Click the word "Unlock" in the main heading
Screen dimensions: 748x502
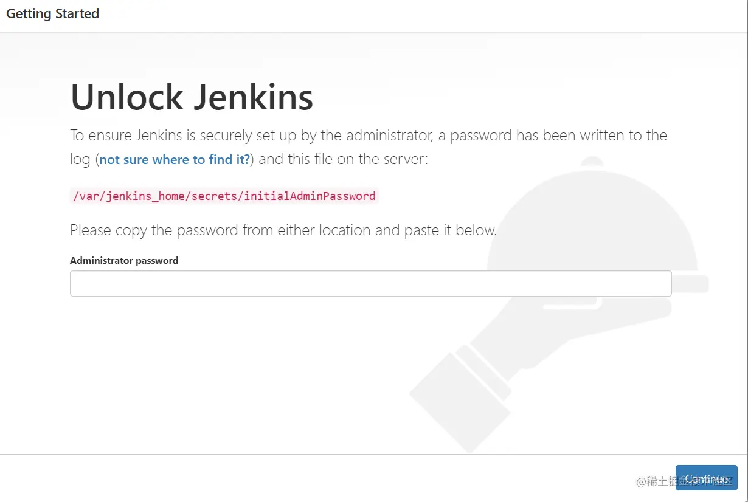pos(126,97)
